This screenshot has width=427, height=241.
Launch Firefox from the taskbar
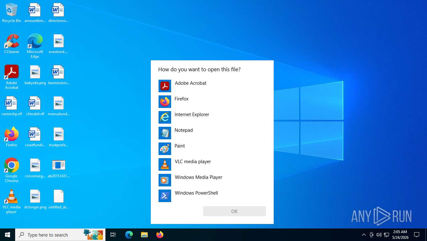(x=160, y=235)
